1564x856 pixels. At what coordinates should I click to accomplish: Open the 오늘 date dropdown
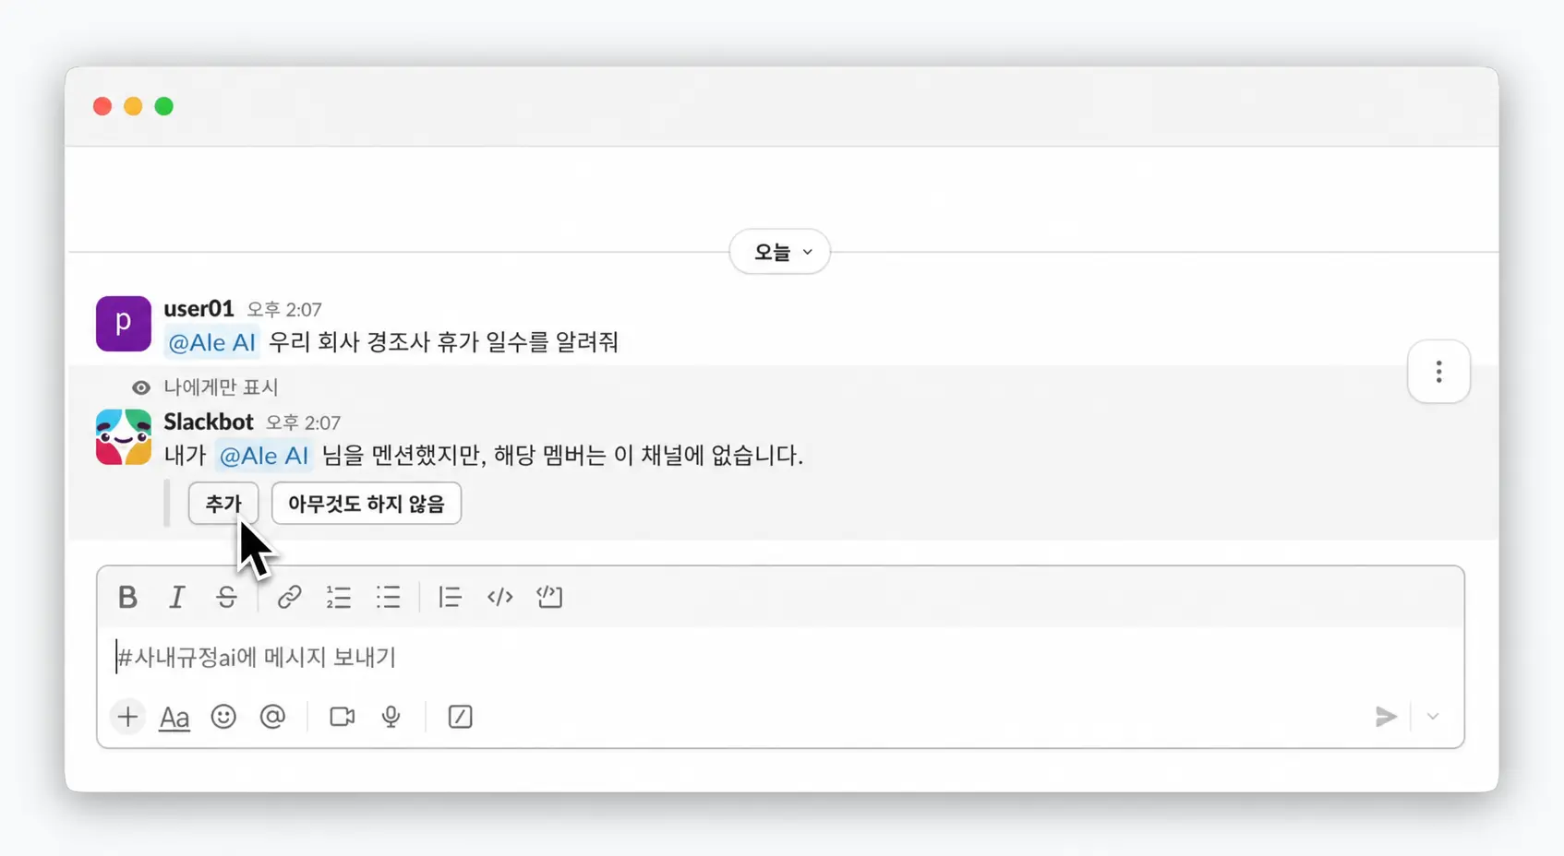click(780, 252)
